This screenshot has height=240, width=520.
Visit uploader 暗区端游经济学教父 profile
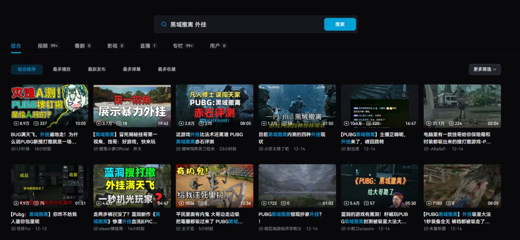283,229
